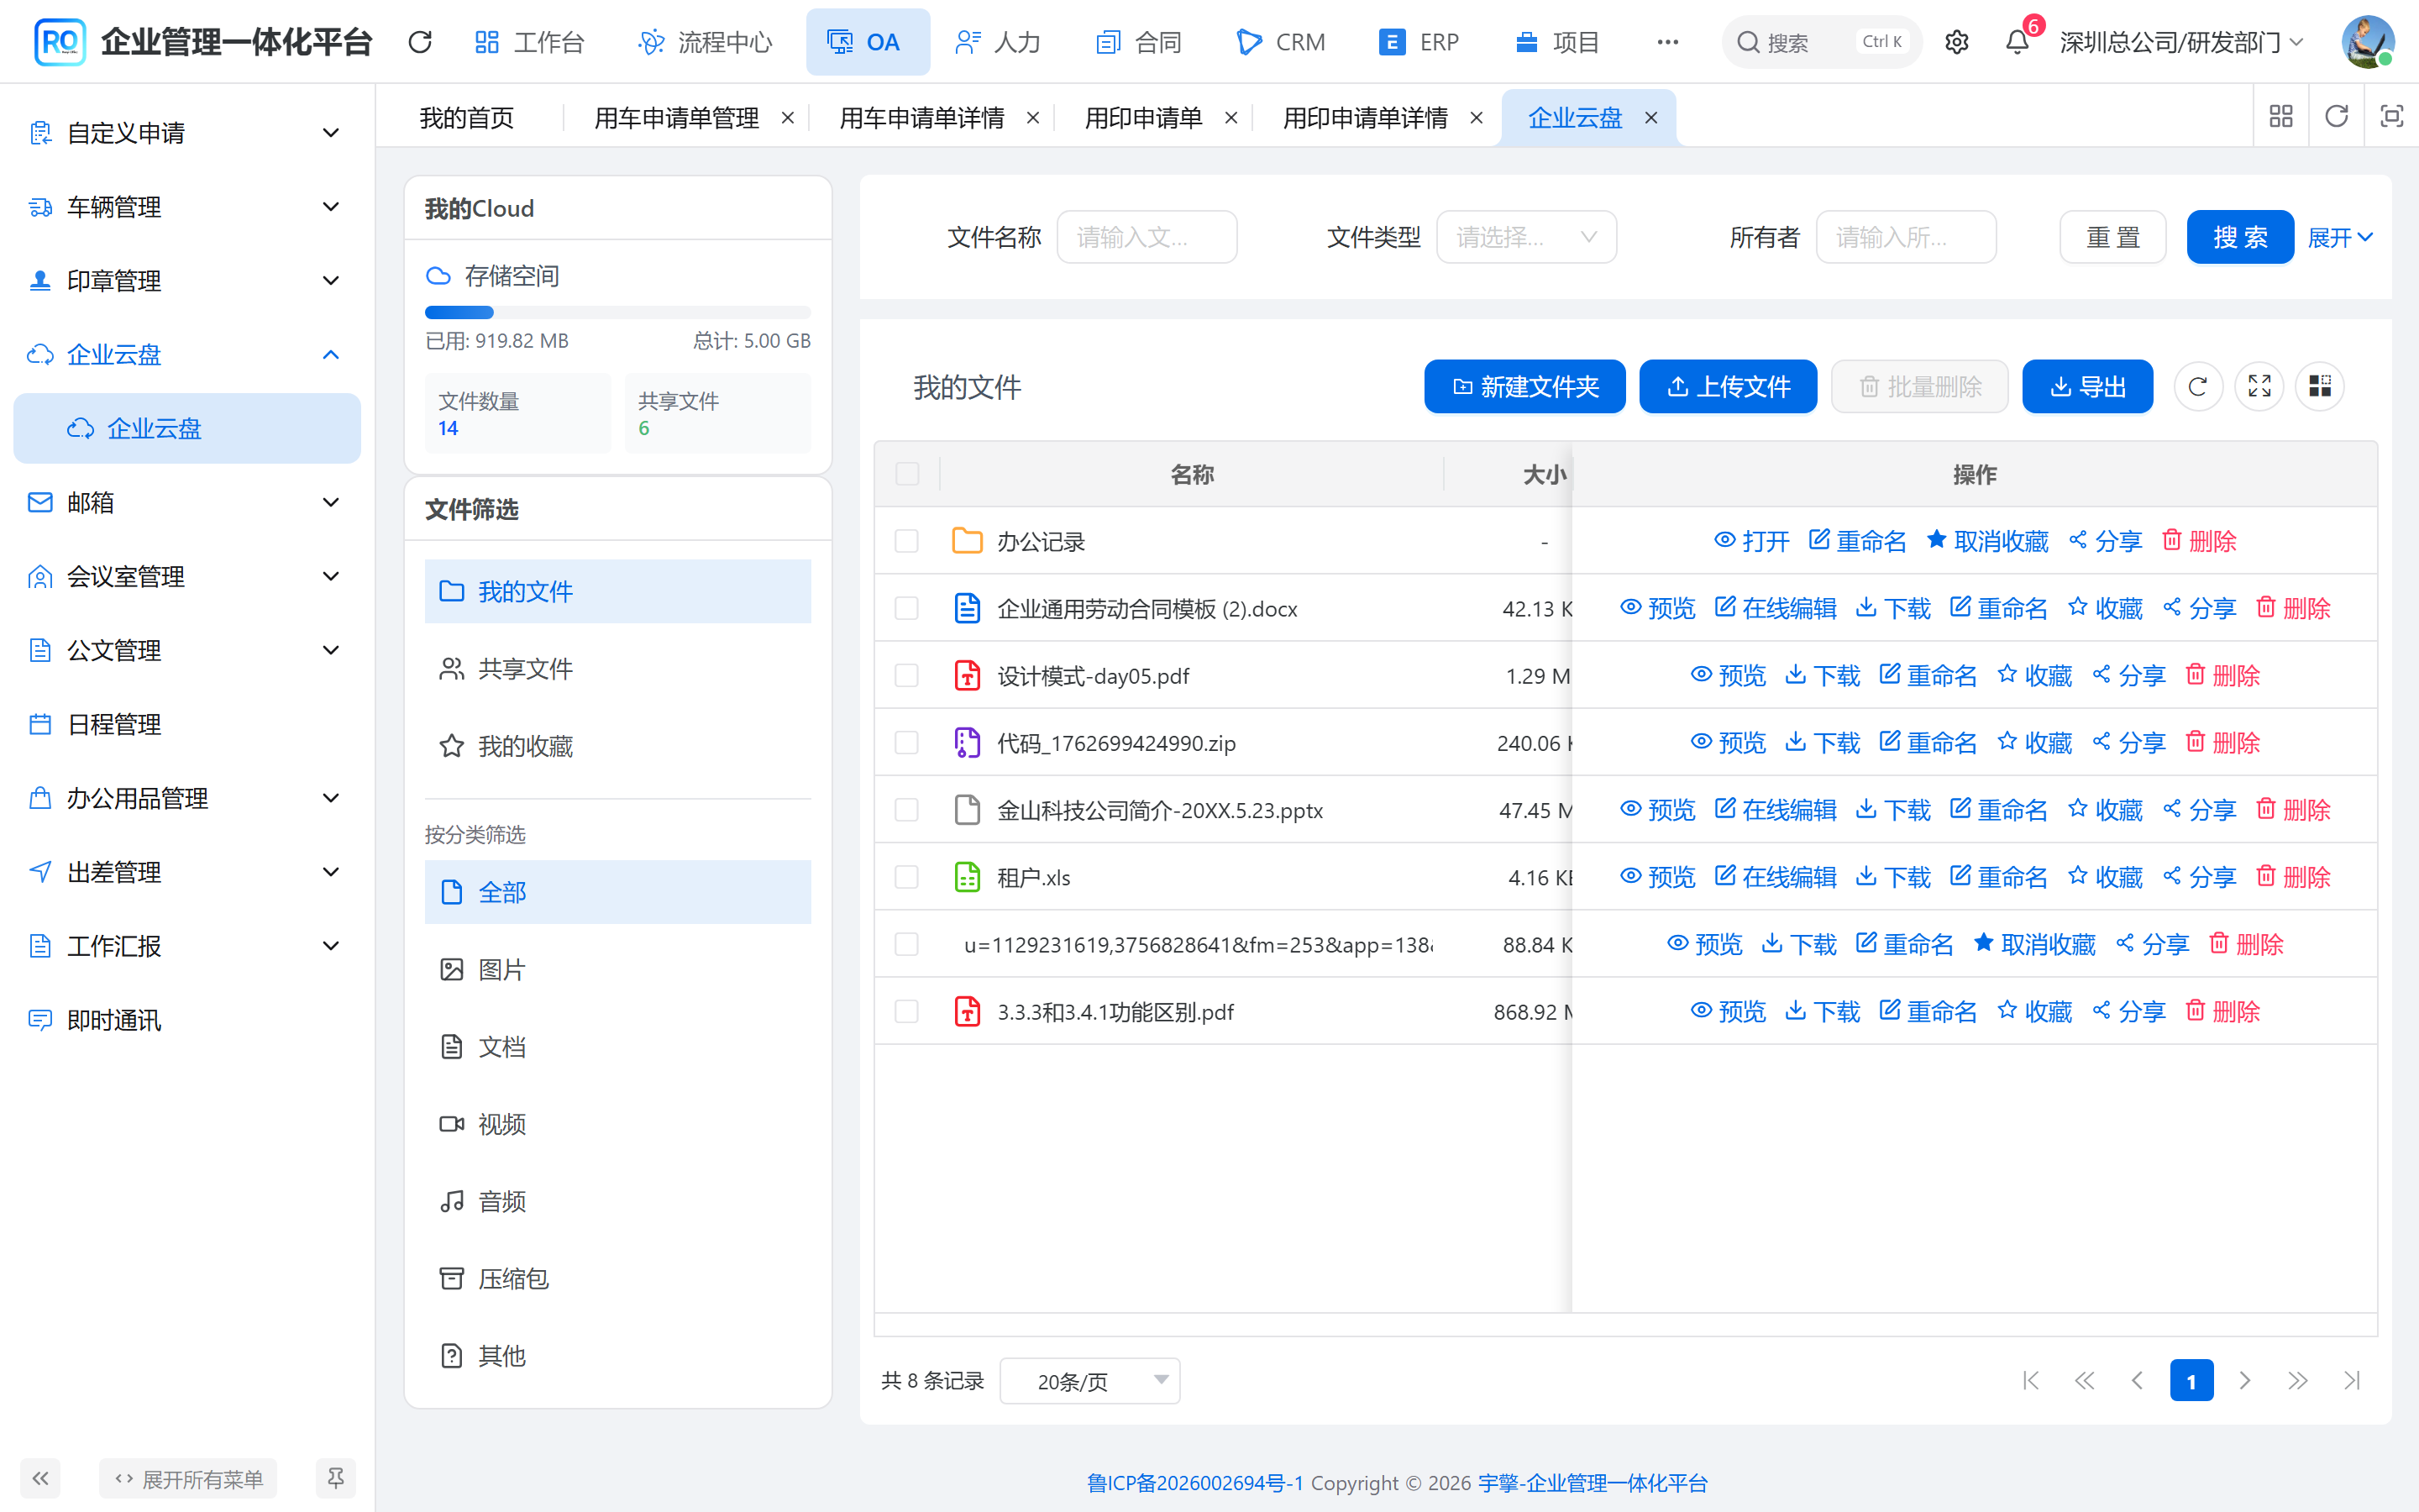
Task: Switch to the 用印申请单详情 tab
Action: (x=1364, y=118)
